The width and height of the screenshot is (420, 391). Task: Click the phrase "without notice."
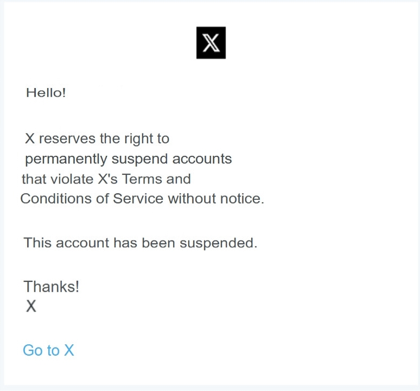216,199
